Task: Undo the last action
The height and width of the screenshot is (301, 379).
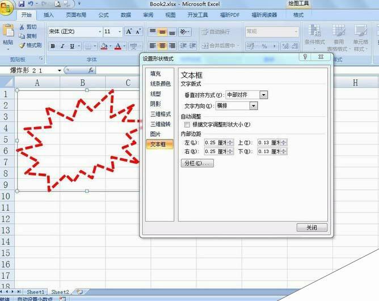Action: click(31, 4)
